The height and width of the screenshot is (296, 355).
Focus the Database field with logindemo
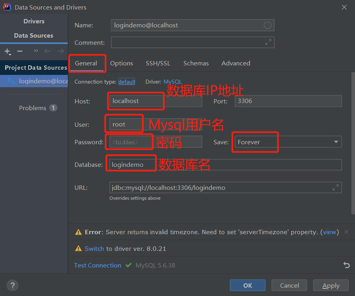[x=225, y=165]
